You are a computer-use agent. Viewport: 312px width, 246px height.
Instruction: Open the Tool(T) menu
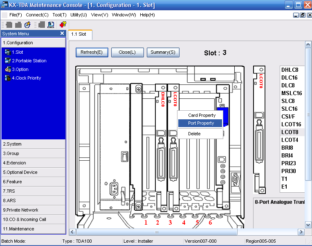click(x=59, y=15)
